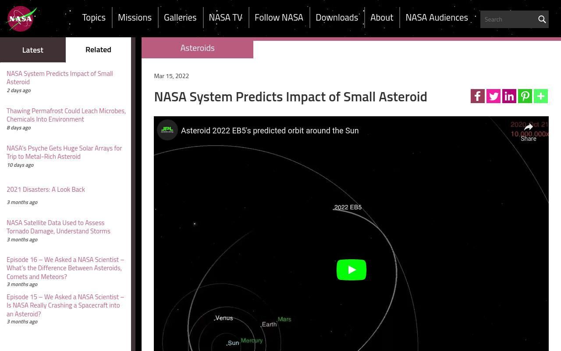Click the 2022 EB5 label in video
This screenshot has height=351, width=561.
(348, 207)
